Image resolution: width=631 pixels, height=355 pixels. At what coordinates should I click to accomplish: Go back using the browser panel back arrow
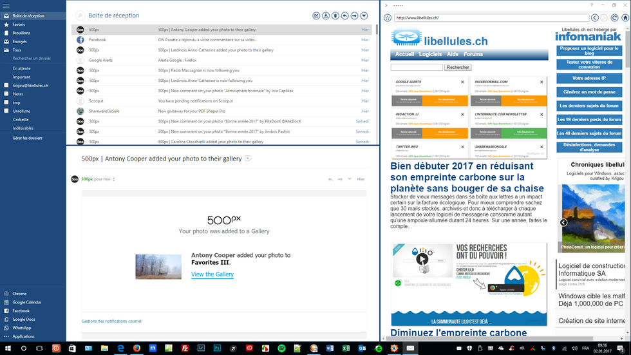pyautogui.click(x=595, y=17)
